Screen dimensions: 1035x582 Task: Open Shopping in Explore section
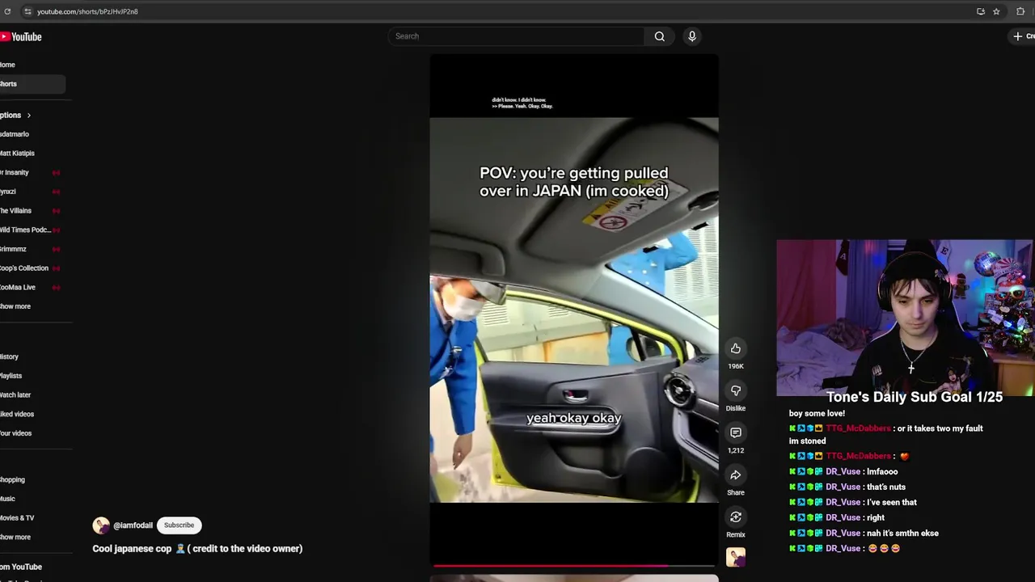click(12, 480)
